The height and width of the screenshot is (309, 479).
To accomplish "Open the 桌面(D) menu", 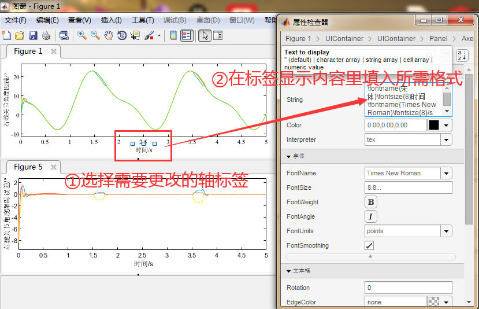I will click(208, 20).
